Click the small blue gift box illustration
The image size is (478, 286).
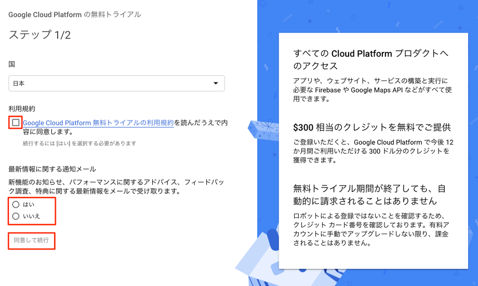(263, 132)
